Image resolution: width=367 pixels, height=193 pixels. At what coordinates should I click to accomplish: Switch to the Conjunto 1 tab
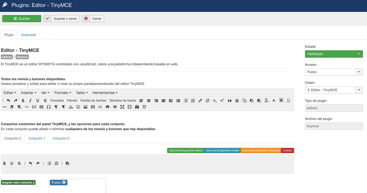(37, 139)
